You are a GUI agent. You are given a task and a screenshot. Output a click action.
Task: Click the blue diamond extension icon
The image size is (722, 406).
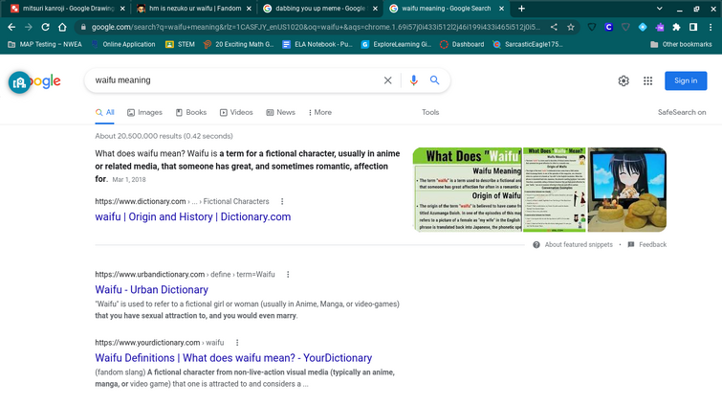pos(643,27)
